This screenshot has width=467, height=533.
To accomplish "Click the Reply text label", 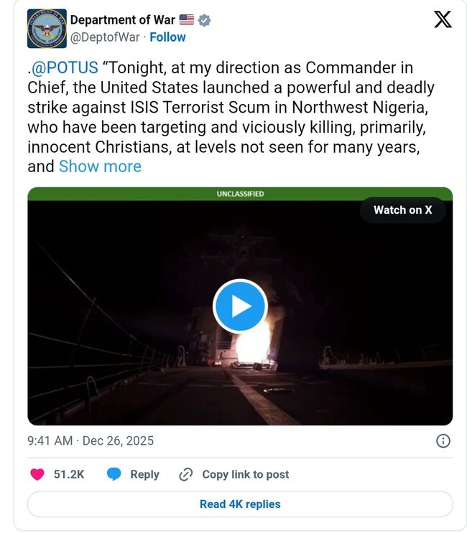I will coord(144,474).
